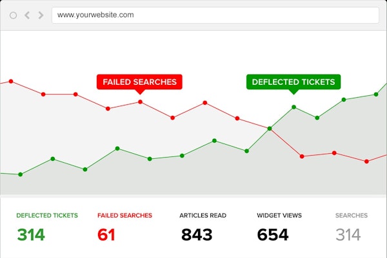387x258 pixels.
Task: Click the red data point under Failed Searches label
Action: click(x=140, y=102)
